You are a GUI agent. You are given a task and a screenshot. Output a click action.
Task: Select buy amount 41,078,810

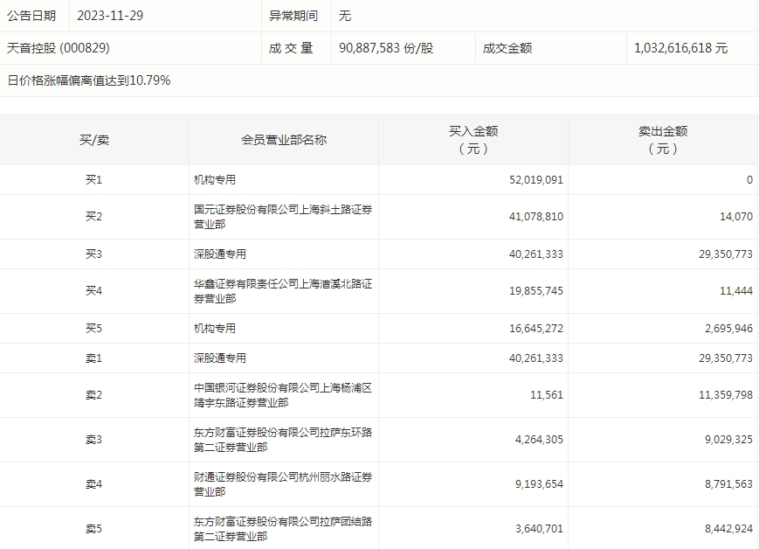536,217
